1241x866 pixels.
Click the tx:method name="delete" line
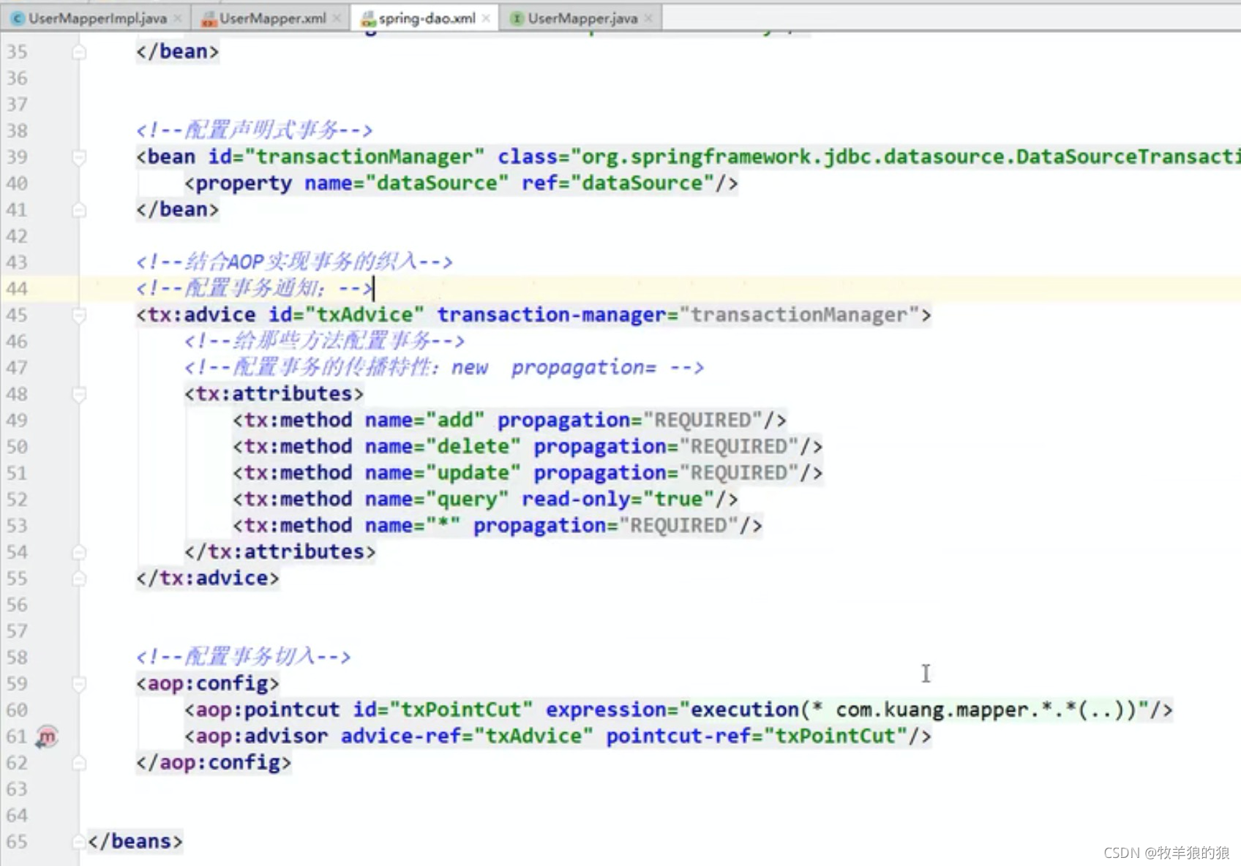[x=528, y=447]
